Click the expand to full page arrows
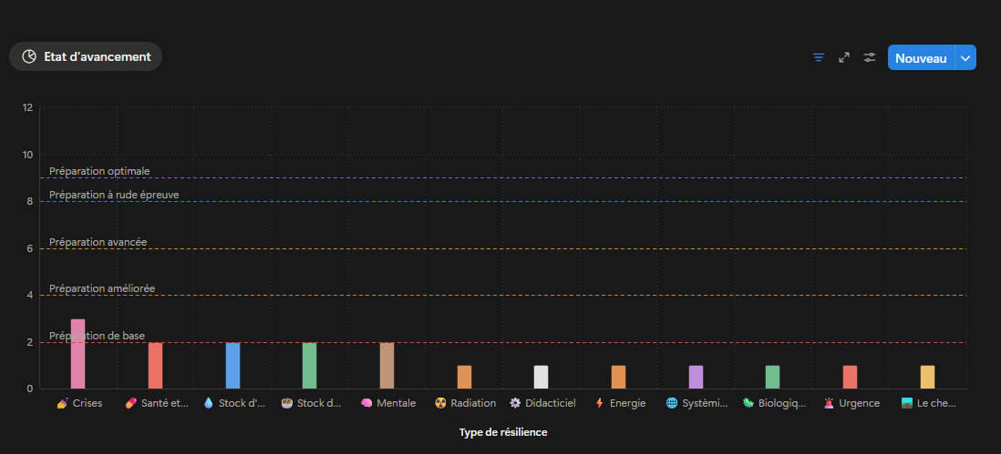Image resolution: width=1001 pixels, height=454 pixels. pyautogui.click(x=844, y=57)
